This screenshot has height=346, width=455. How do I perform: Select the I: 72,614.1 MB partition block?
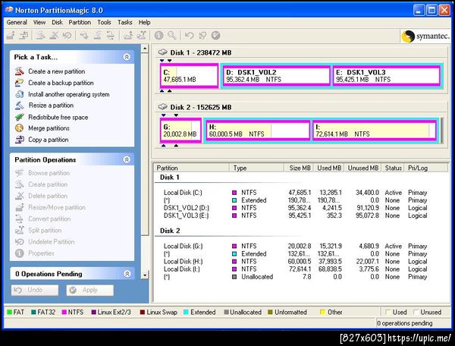[x=375, y=131]
